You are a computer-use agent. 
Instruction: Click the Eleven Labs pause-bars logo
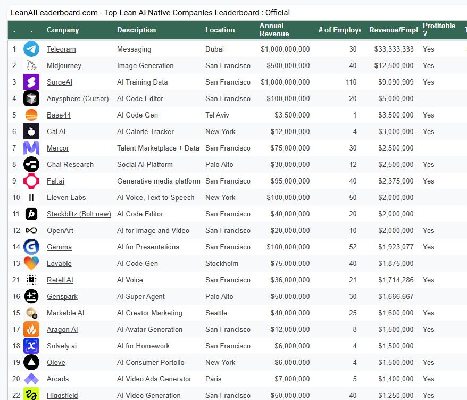31,197
